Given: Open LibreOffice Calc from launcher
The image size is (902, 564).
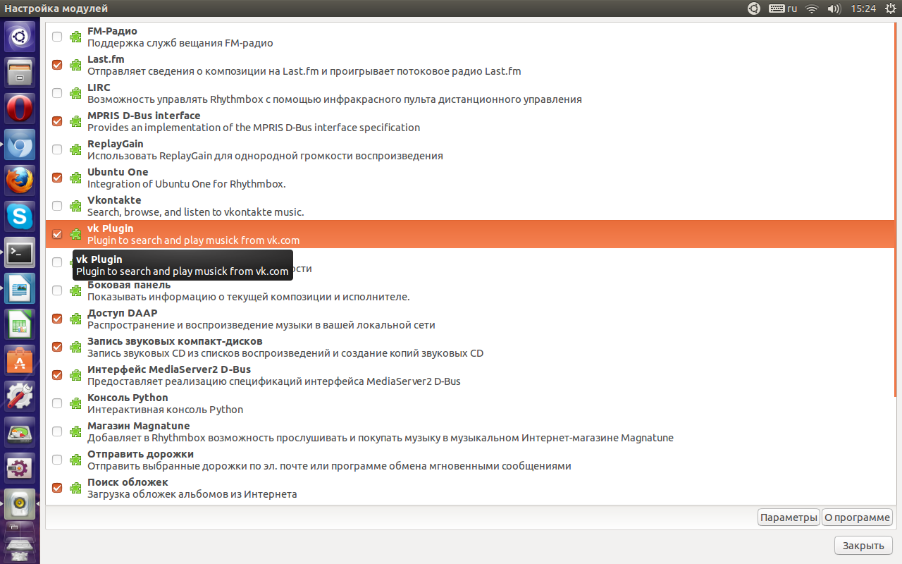Looking at the screenshot, I should (20, 324).
